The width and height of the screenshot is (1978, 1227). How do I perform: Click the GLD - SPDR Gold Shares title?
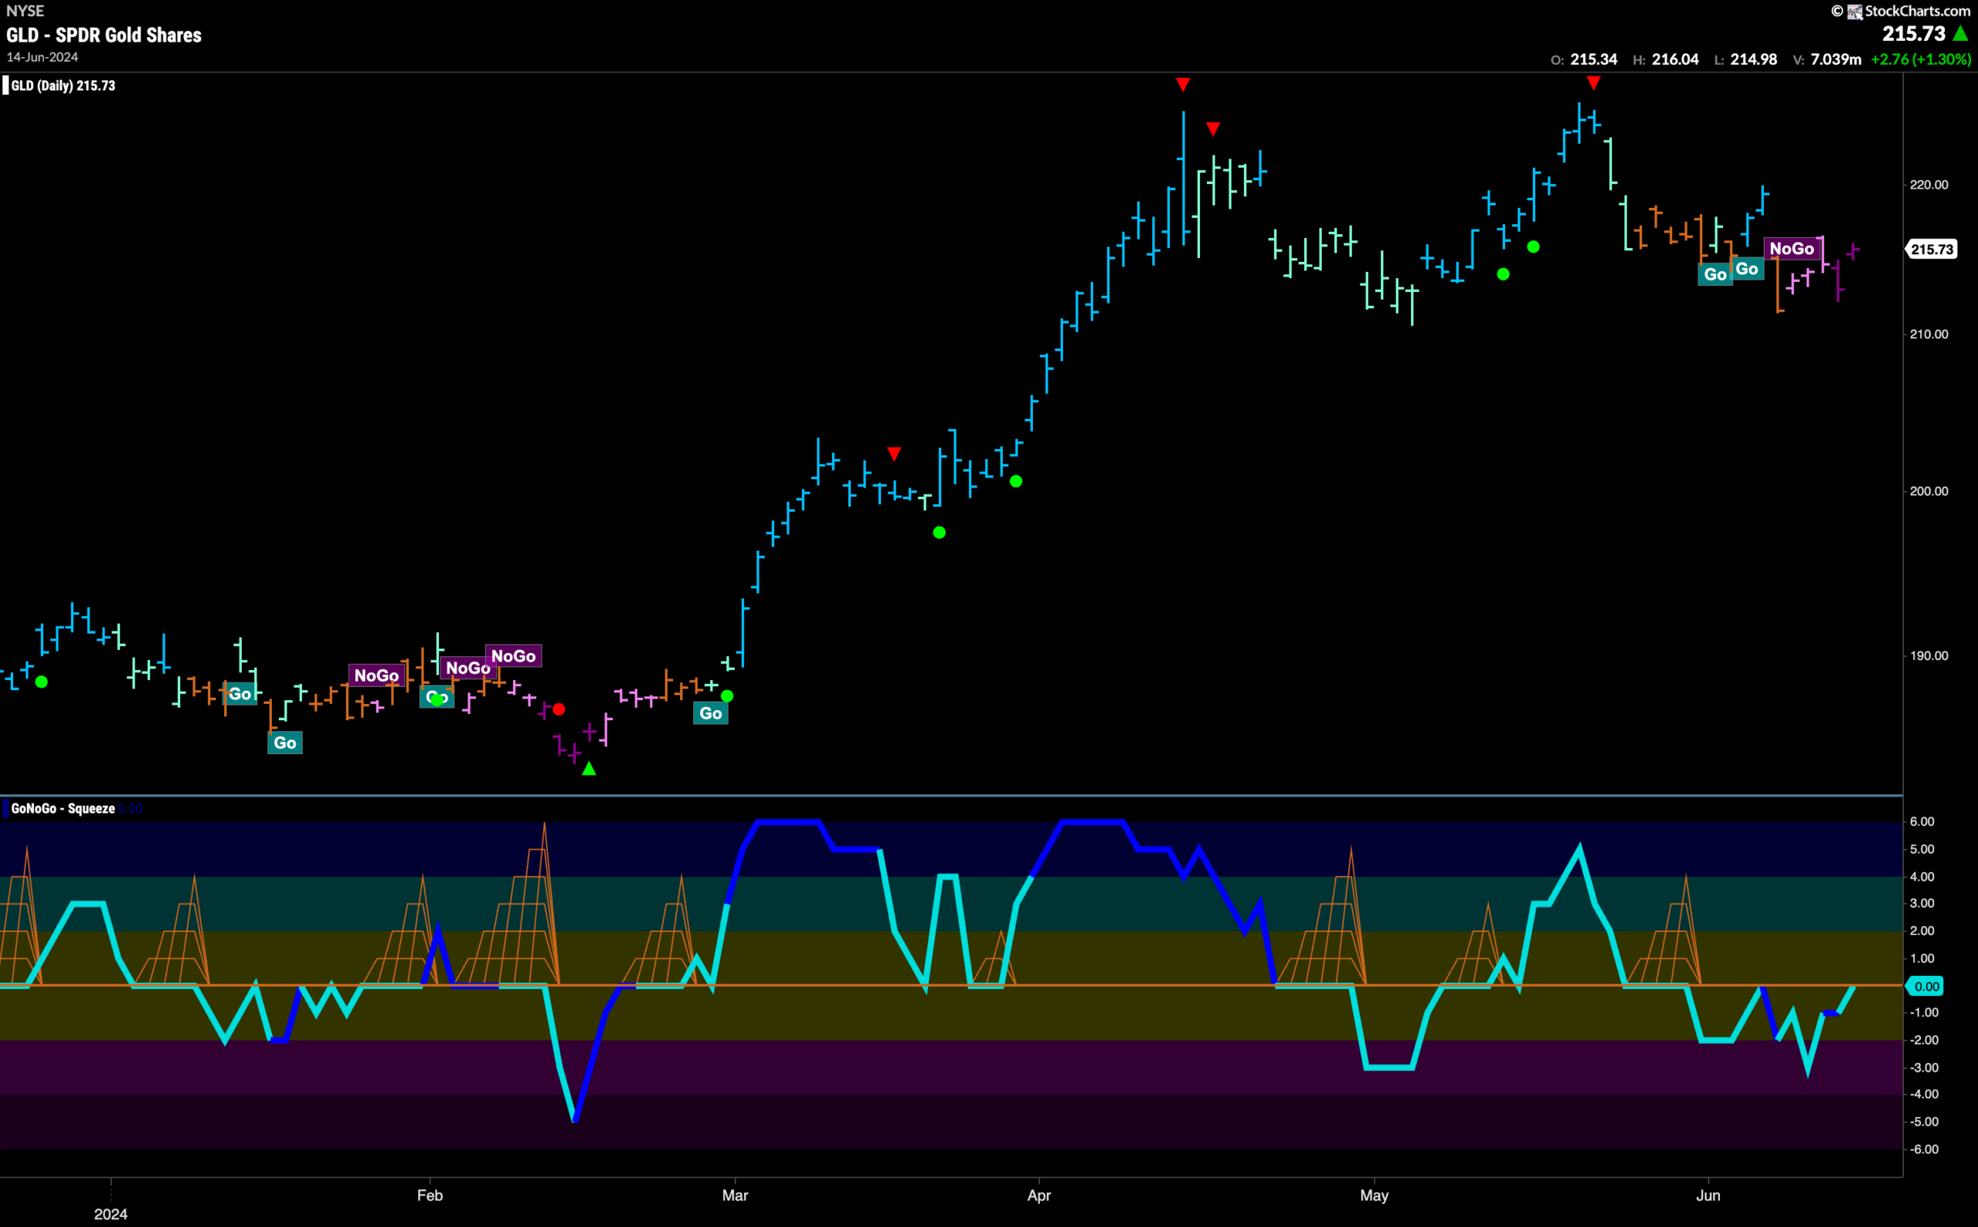tap(104, 35)
